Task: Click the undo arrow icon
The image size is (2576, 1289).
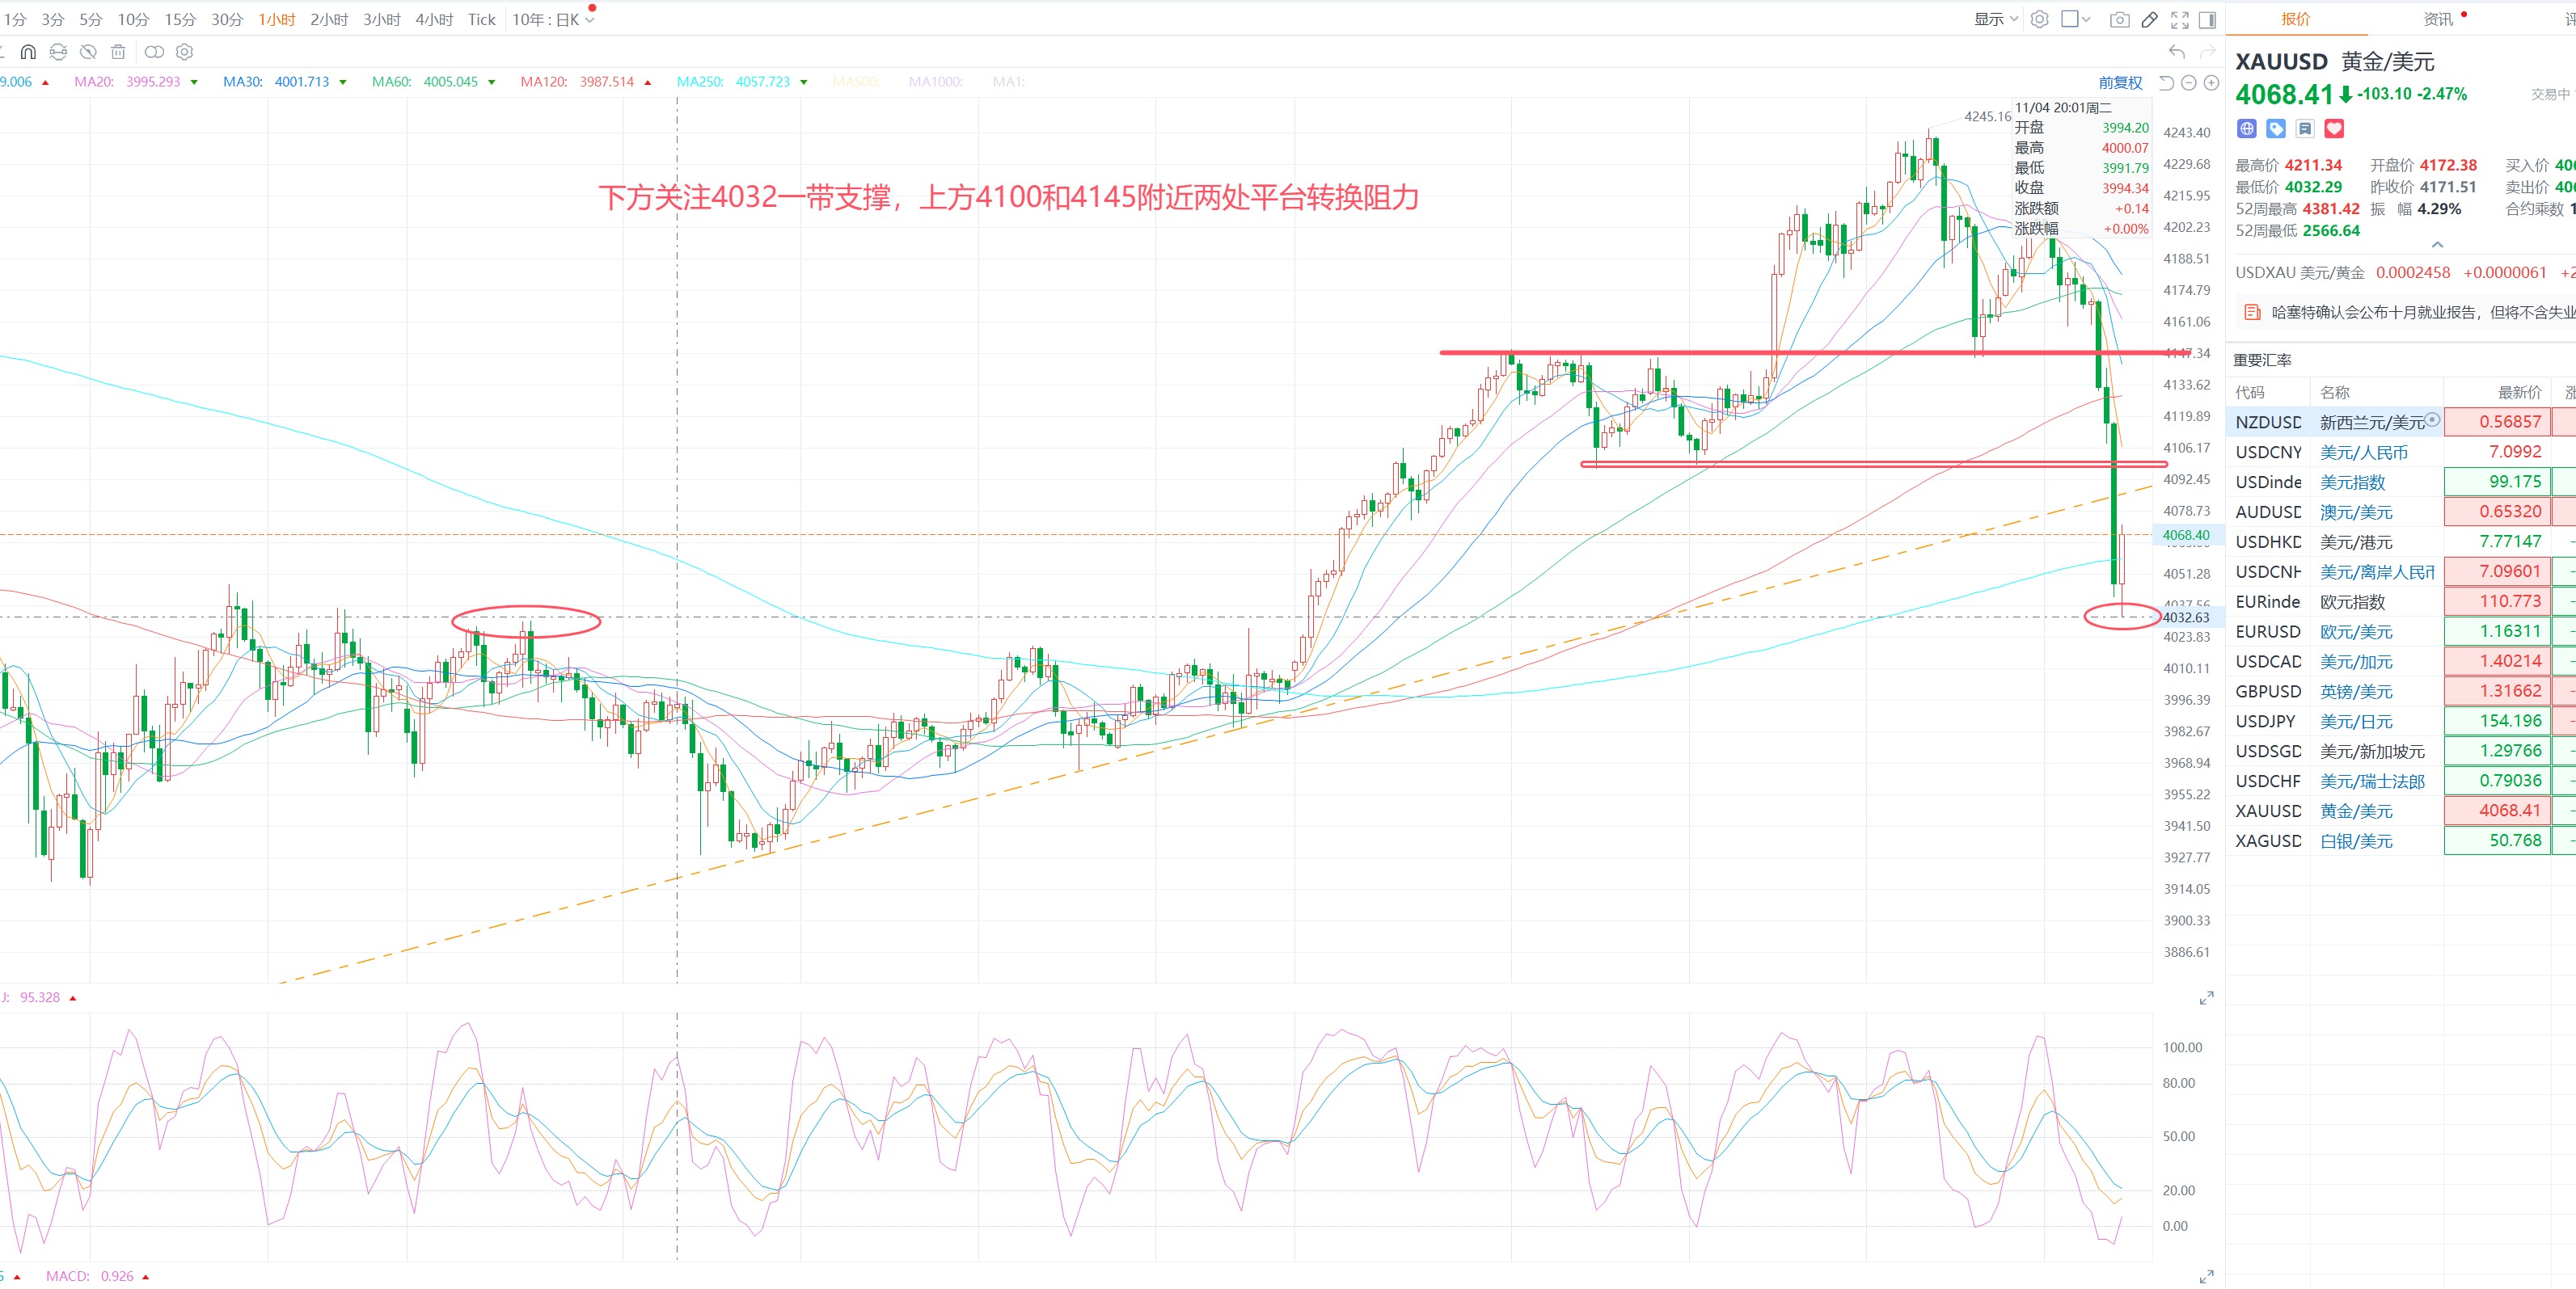Action: [2177, 52]
